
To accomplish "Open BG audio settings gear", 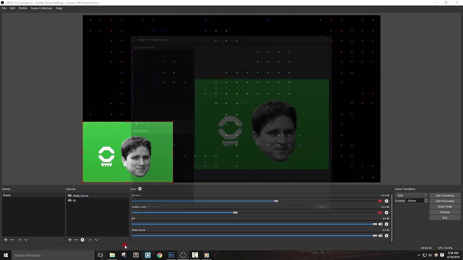I will 386,224.
